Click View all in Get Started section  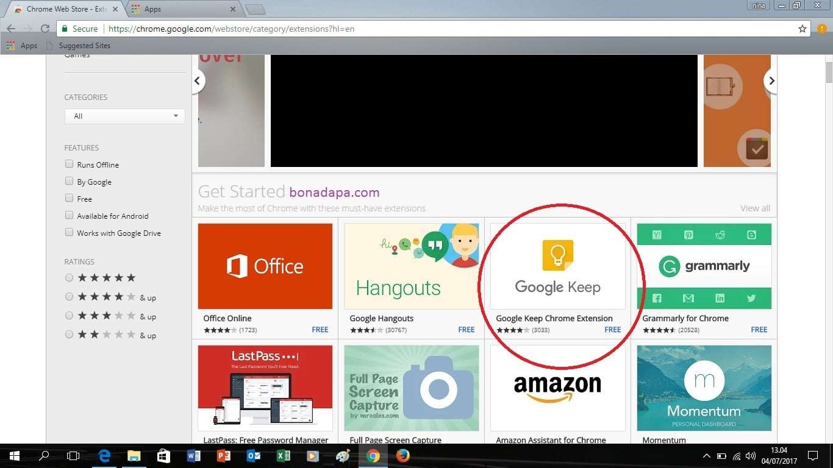click(x=755, y=208)
